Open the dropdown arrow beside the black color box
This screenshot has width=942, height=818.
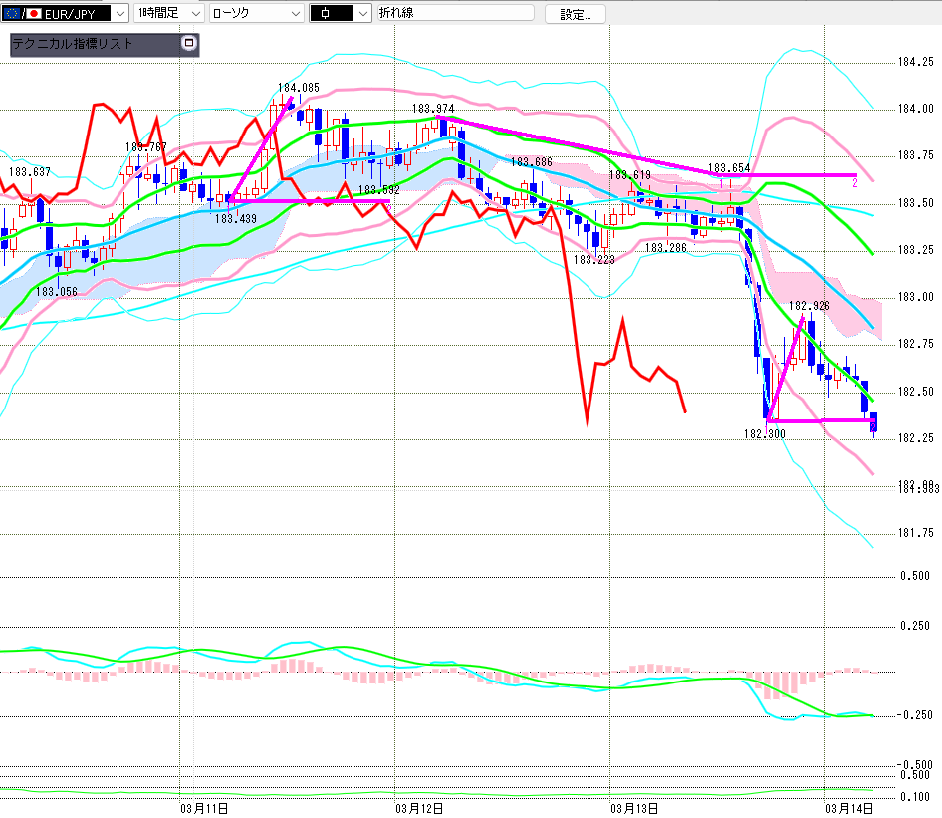pyautogui.click(x=362, y=14)
